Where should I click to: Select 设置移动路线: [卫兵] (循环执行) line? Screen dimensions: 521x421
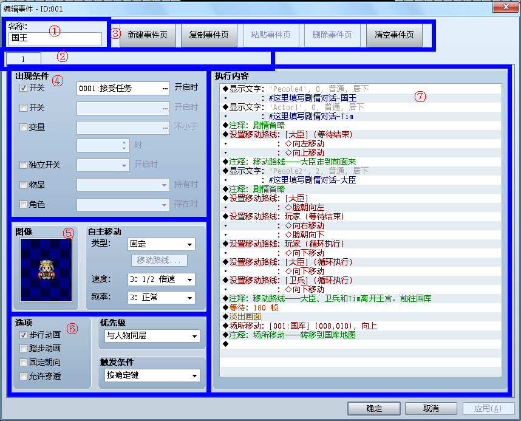361,280
